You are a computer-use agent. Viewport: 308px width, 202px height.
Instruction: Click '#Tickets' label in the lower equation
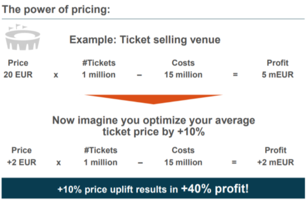(101, 150)
